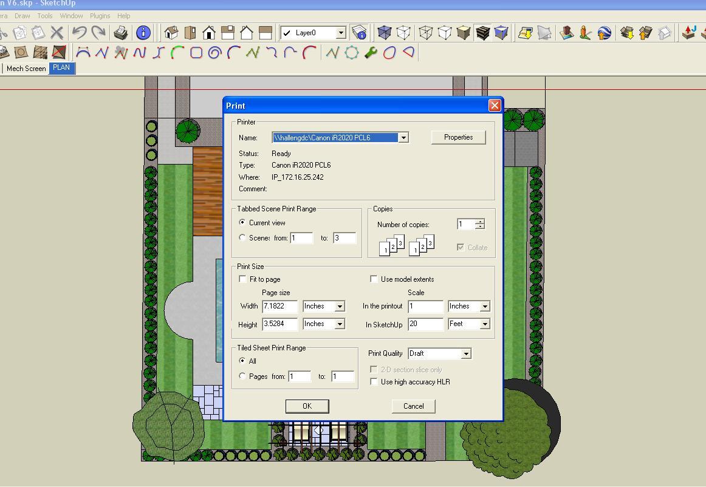The width and height of the screenshot is (706, 487).
Task: Select X-ray face style icon
Action: point(384,33)
